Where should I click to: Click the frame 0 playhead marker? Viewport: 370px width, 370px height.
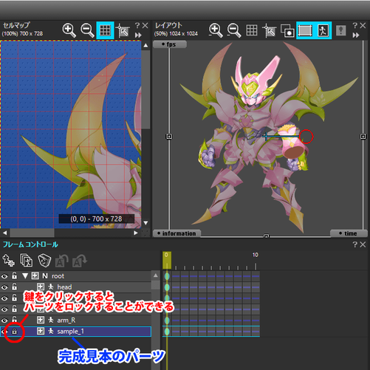(167, 260)
